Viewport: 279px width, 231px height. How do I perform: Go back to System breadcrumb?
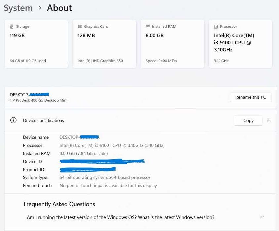pos(18,8)
